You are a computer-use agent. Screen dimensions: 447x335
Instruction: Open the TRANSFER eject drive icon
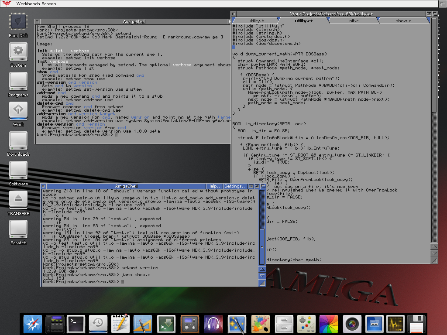point(18,200)
